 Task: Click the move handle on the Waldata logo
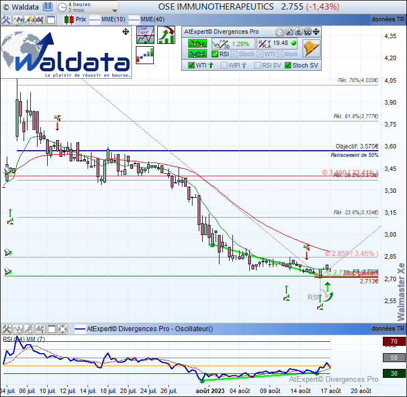(126, 31)
